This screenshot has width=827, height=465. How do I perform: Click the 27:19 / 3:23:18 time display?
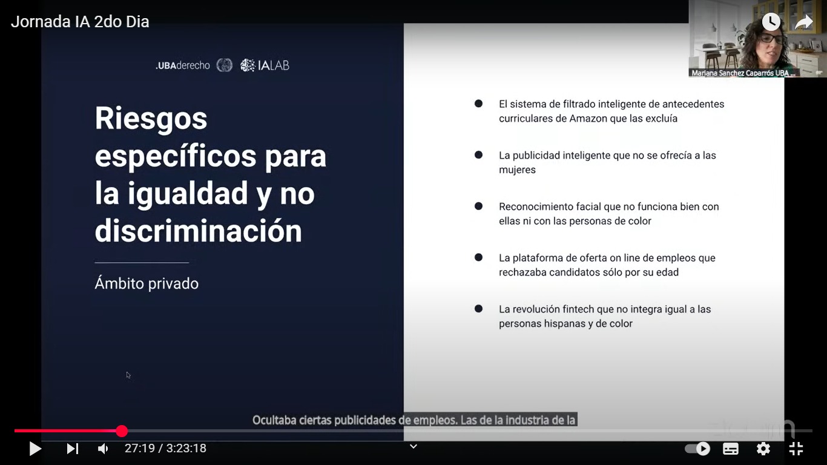pyautogui.click(x=165, y=449)
